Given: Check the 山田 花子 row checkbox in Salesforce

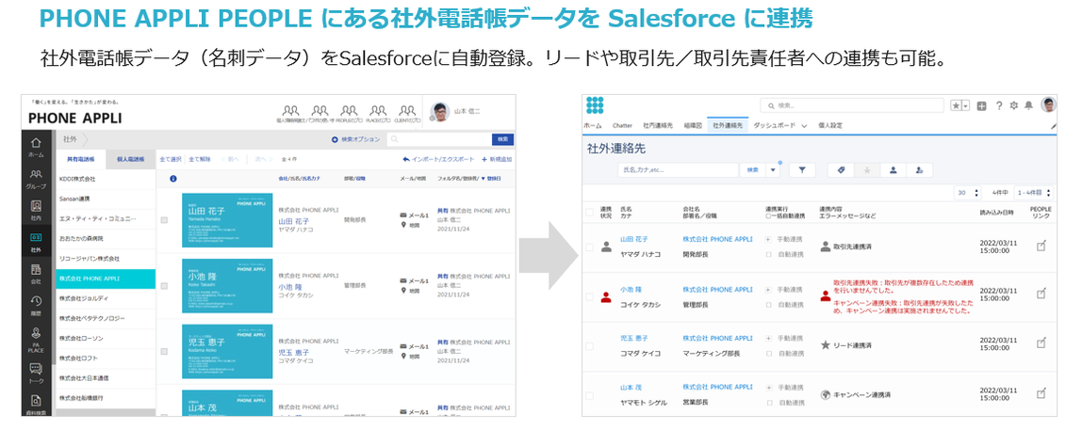Looking at the screenshot, I should [589, 247].
